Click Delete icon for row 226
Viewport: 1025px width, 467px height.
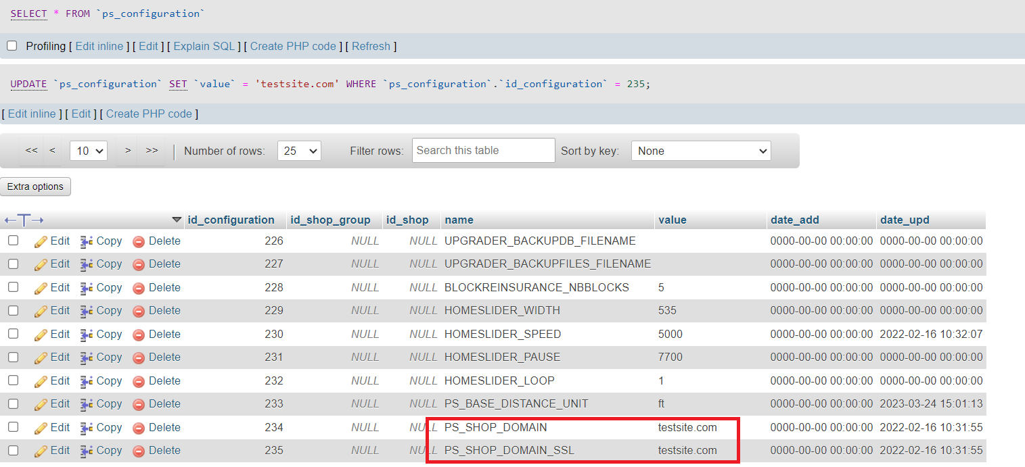tap(139, 241)
